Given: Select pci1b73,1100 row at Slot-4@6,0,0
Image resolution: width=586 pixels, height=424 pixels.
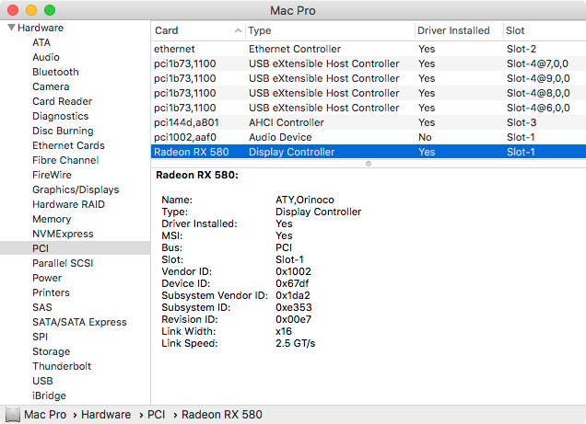Looking at the screenshot, I should 369,108.
